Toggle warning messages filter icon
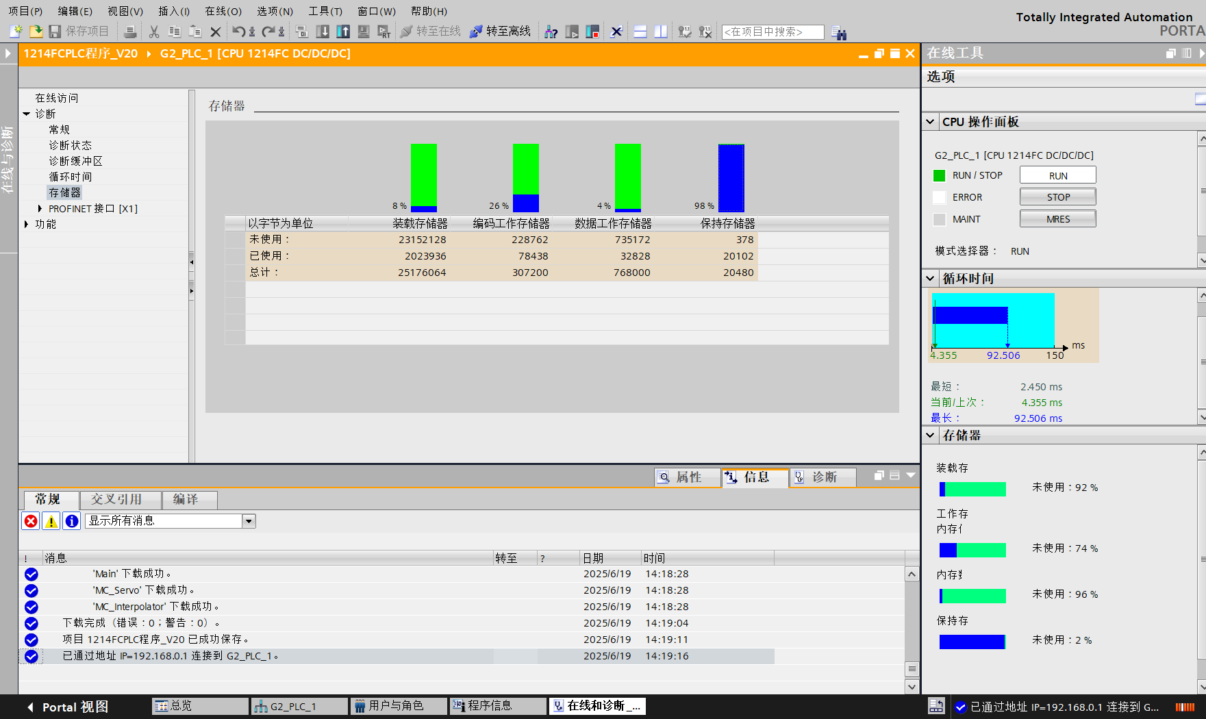Viewport: 1206px width, 719px height. 51,521
